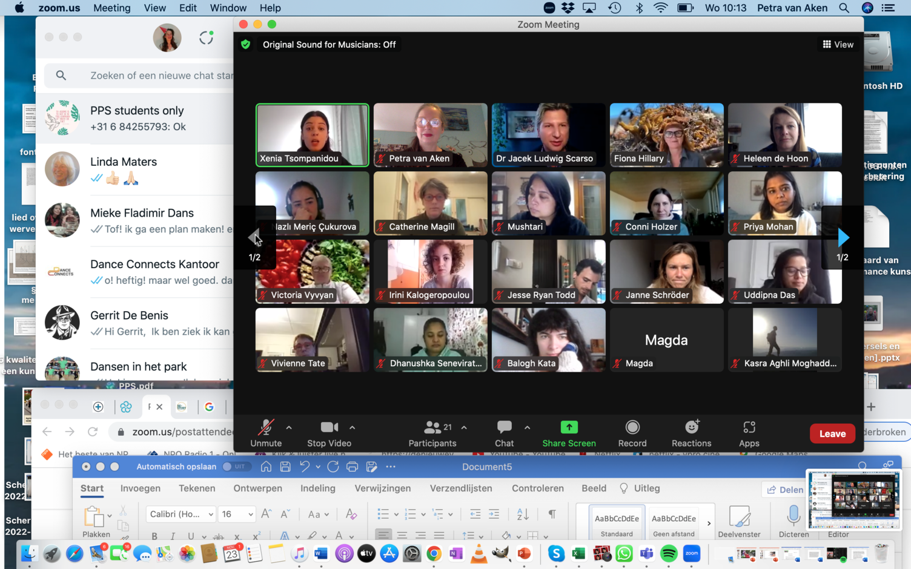Open Spotify from the Dock
Screen dimensions: 911x569
(669, 553)
